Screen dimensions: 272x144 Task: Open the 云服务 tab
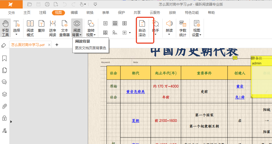(x=155, y=13)
